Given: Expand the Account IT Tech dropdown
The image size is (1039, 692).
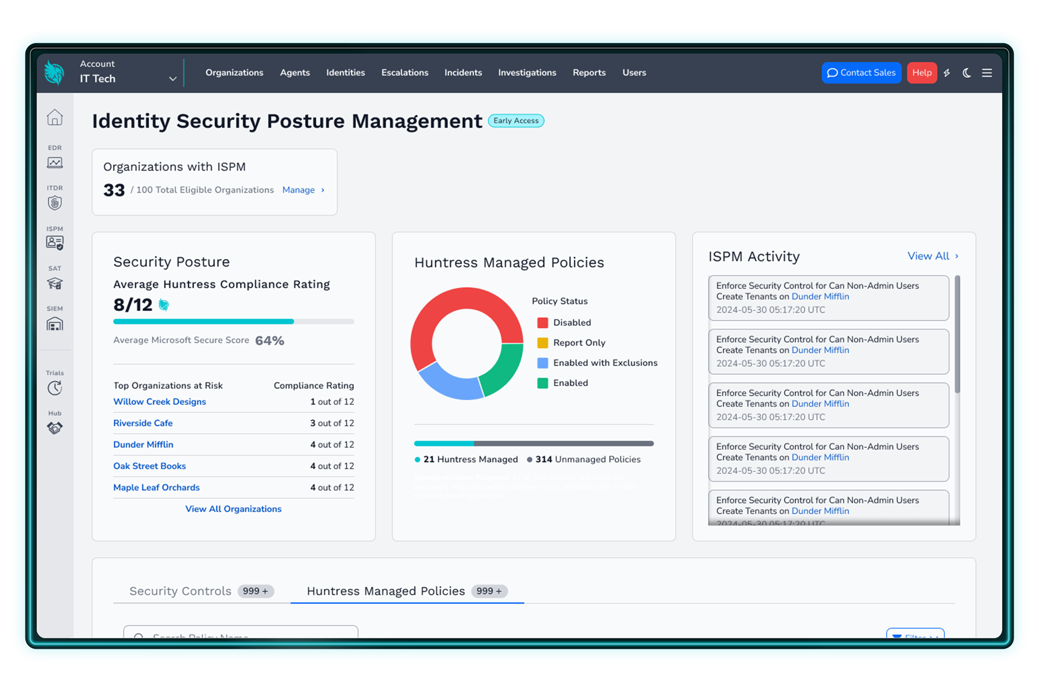Looking at the screenshot, I should (172, 78).
